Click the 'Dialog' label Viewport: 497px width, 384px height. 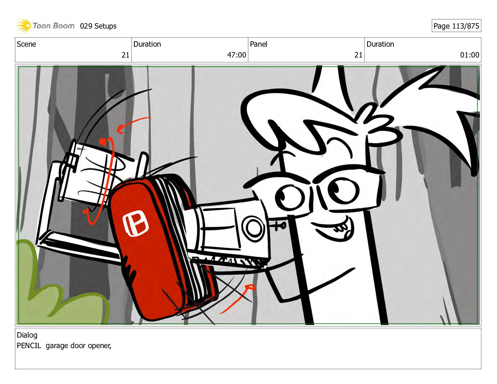click(27, 335)
